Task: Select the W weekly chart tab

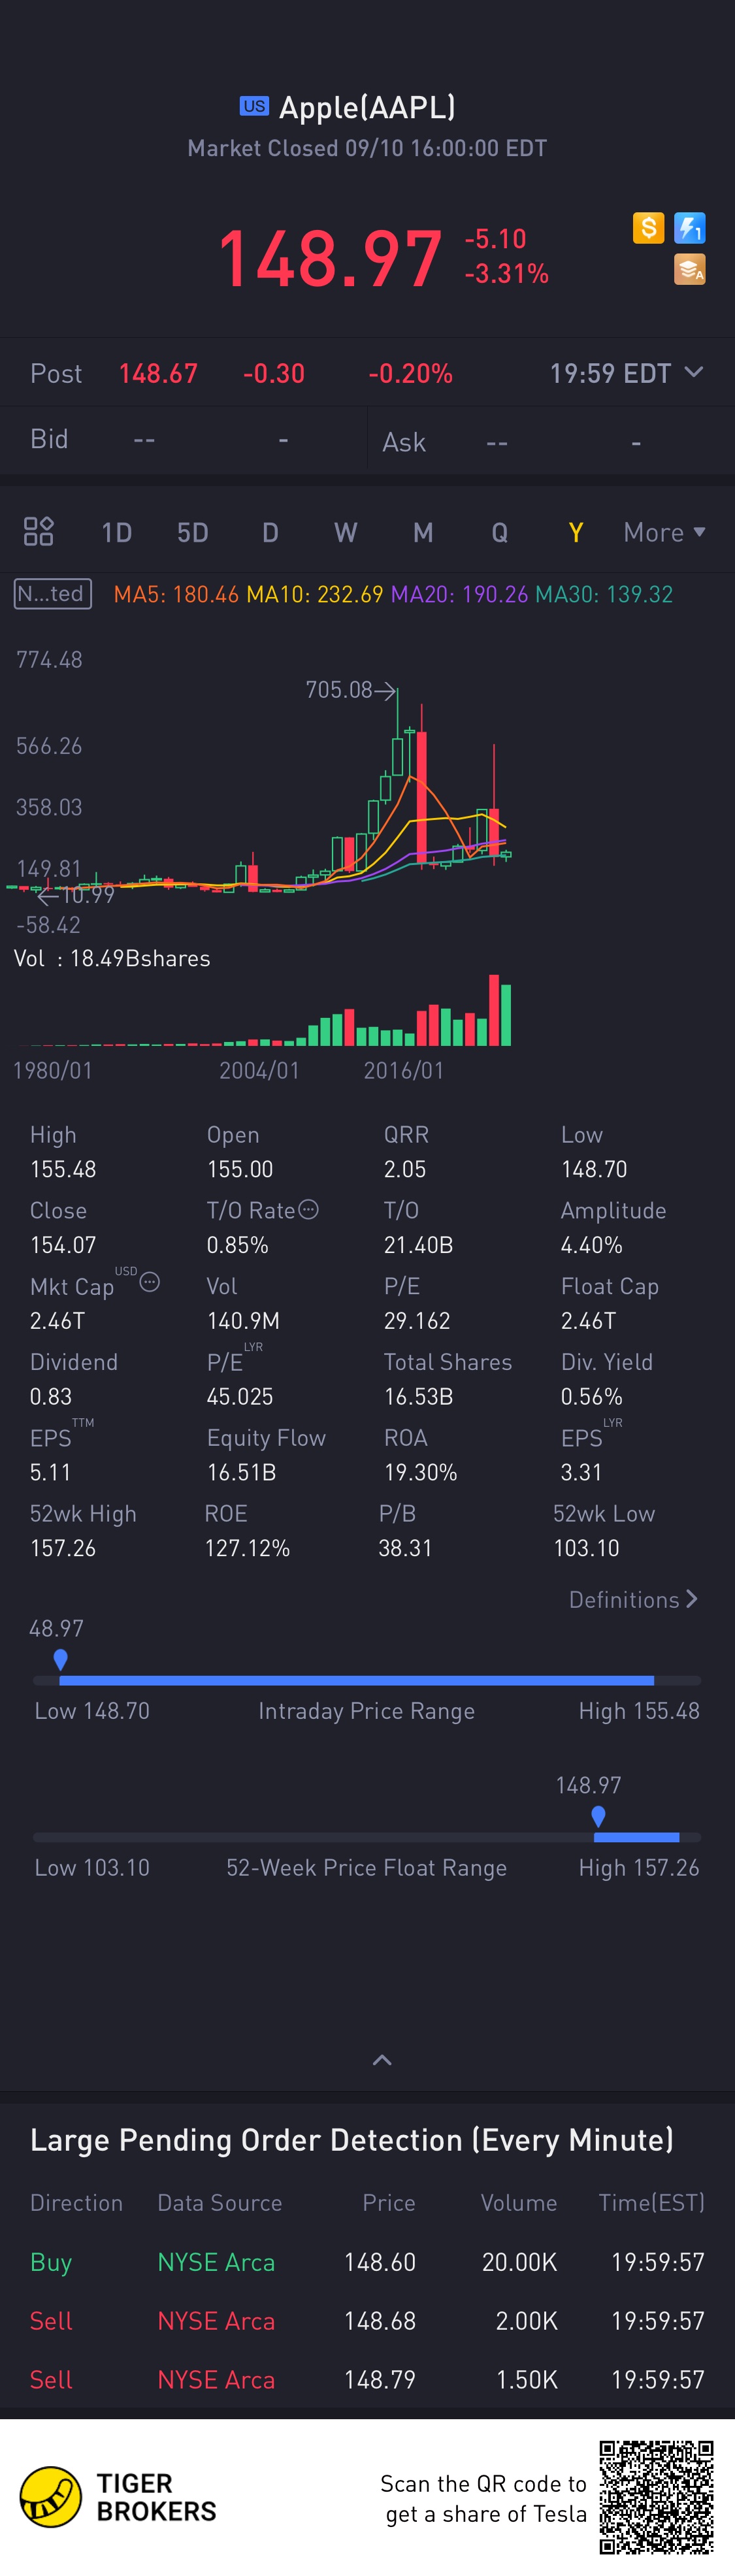Action: [346, 532]
